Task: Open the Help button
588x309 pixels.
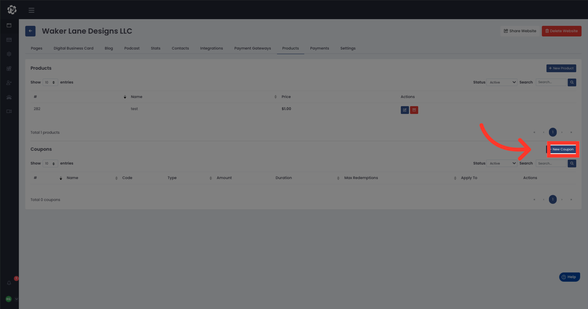Action: [569, 277]
